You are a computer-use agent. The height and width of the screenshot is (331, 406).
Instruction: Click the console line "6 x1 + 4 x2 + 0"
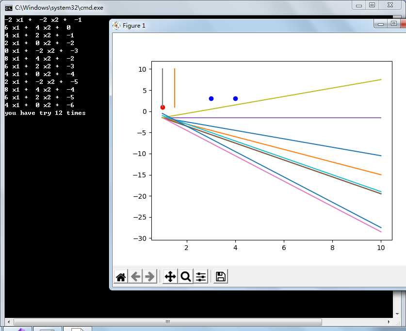pyautogui.click(x=37, y=28)
